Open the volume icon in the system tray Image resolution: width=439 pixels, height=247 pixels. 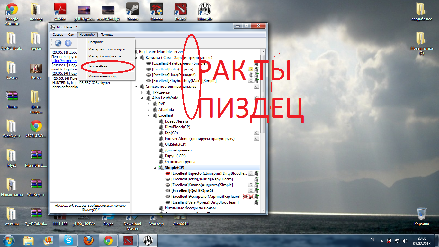(405, 241)
